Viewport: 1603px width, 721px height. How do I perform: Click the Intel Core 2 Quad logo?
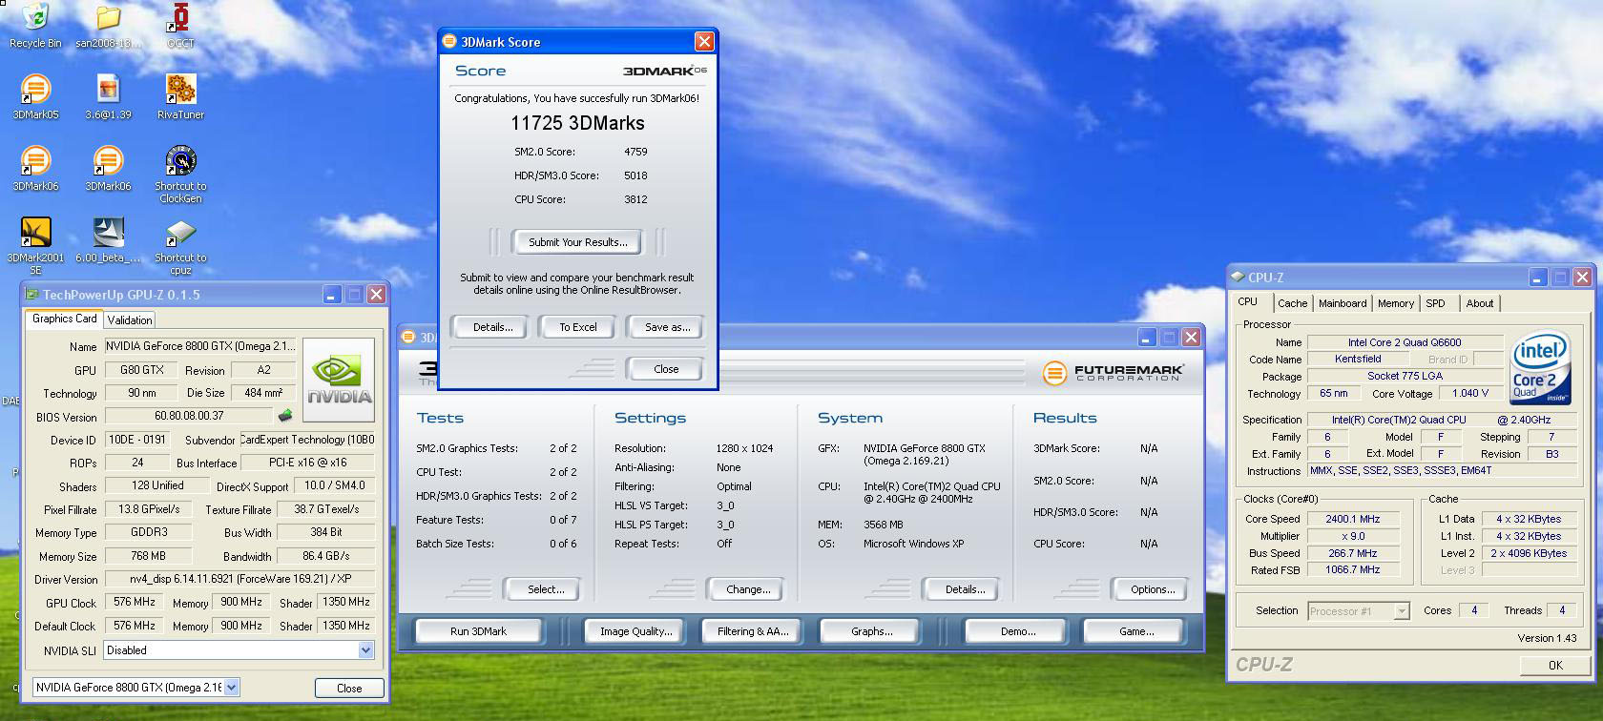(x=1539, y=369)
